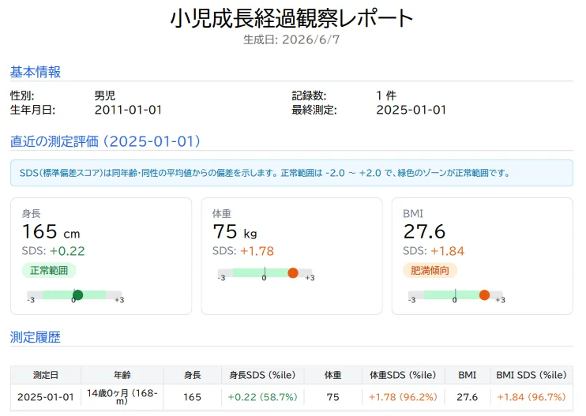
Task: Select cell +0.22 (58.7%)
Action: (x=262, y=397)
